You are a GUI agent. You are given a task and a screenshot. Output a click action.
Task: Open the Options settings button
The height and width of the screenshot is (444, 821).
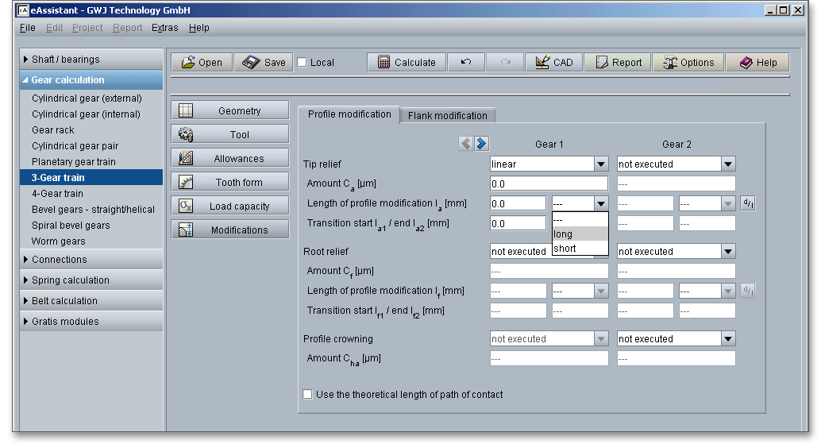(x=688, y=63)
